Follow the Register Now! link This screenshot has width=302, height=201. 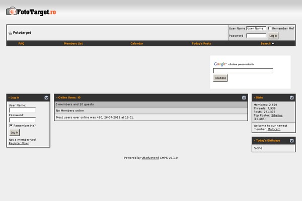point(19,143)
